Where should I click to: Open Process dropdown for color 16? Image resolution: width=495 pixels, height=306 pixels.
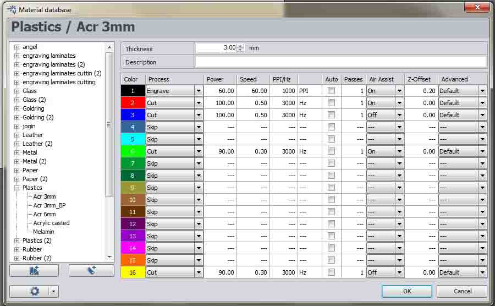coord(199,272)
